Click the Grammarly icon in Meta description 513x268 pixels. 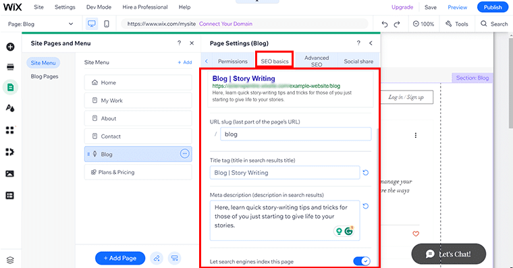pyautogui.click(x=349, y=231)
